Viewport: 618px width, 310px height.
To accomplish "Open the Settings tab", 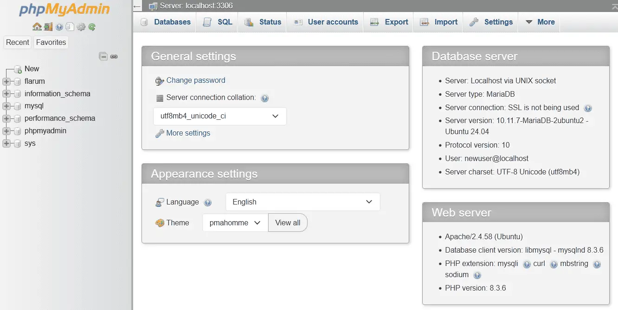I will [491, 22].
